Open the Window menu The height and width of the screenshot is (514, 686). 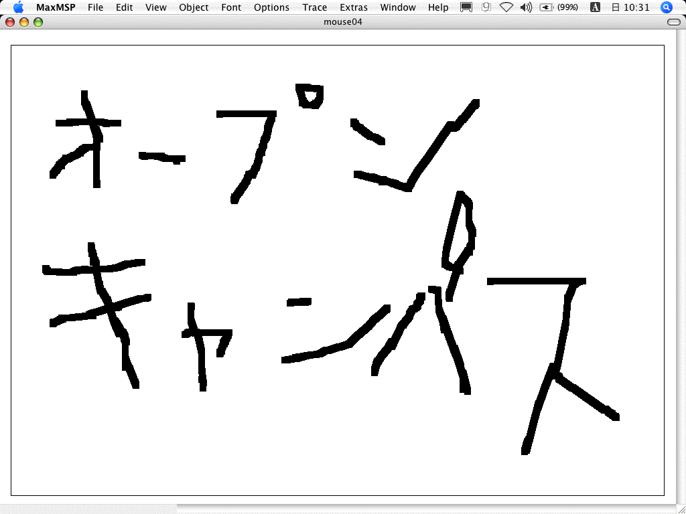click(x=398, y=7)
